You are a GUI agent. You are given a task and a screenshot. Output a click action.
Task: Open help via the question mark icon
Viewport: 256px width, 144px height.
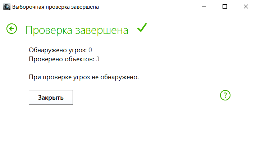(225, 95)
